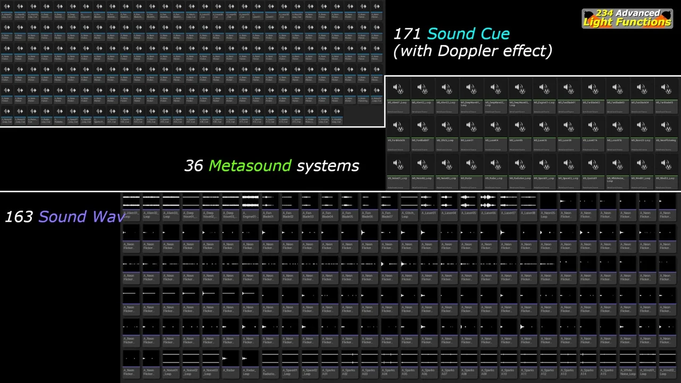Image resolution: width=681 pixels, height=383 pixels.
Task: Choose the MS_FanBlade01 metasound icon
Action: [568, 89]
